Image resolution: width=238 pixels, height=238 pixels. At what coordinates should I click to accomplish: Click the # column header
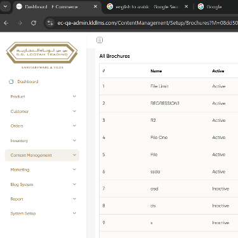tap(103, 71)
